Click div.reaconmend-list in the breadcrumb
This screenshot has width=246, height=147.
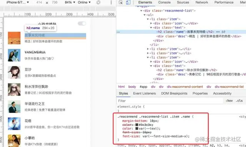(229, 87)
